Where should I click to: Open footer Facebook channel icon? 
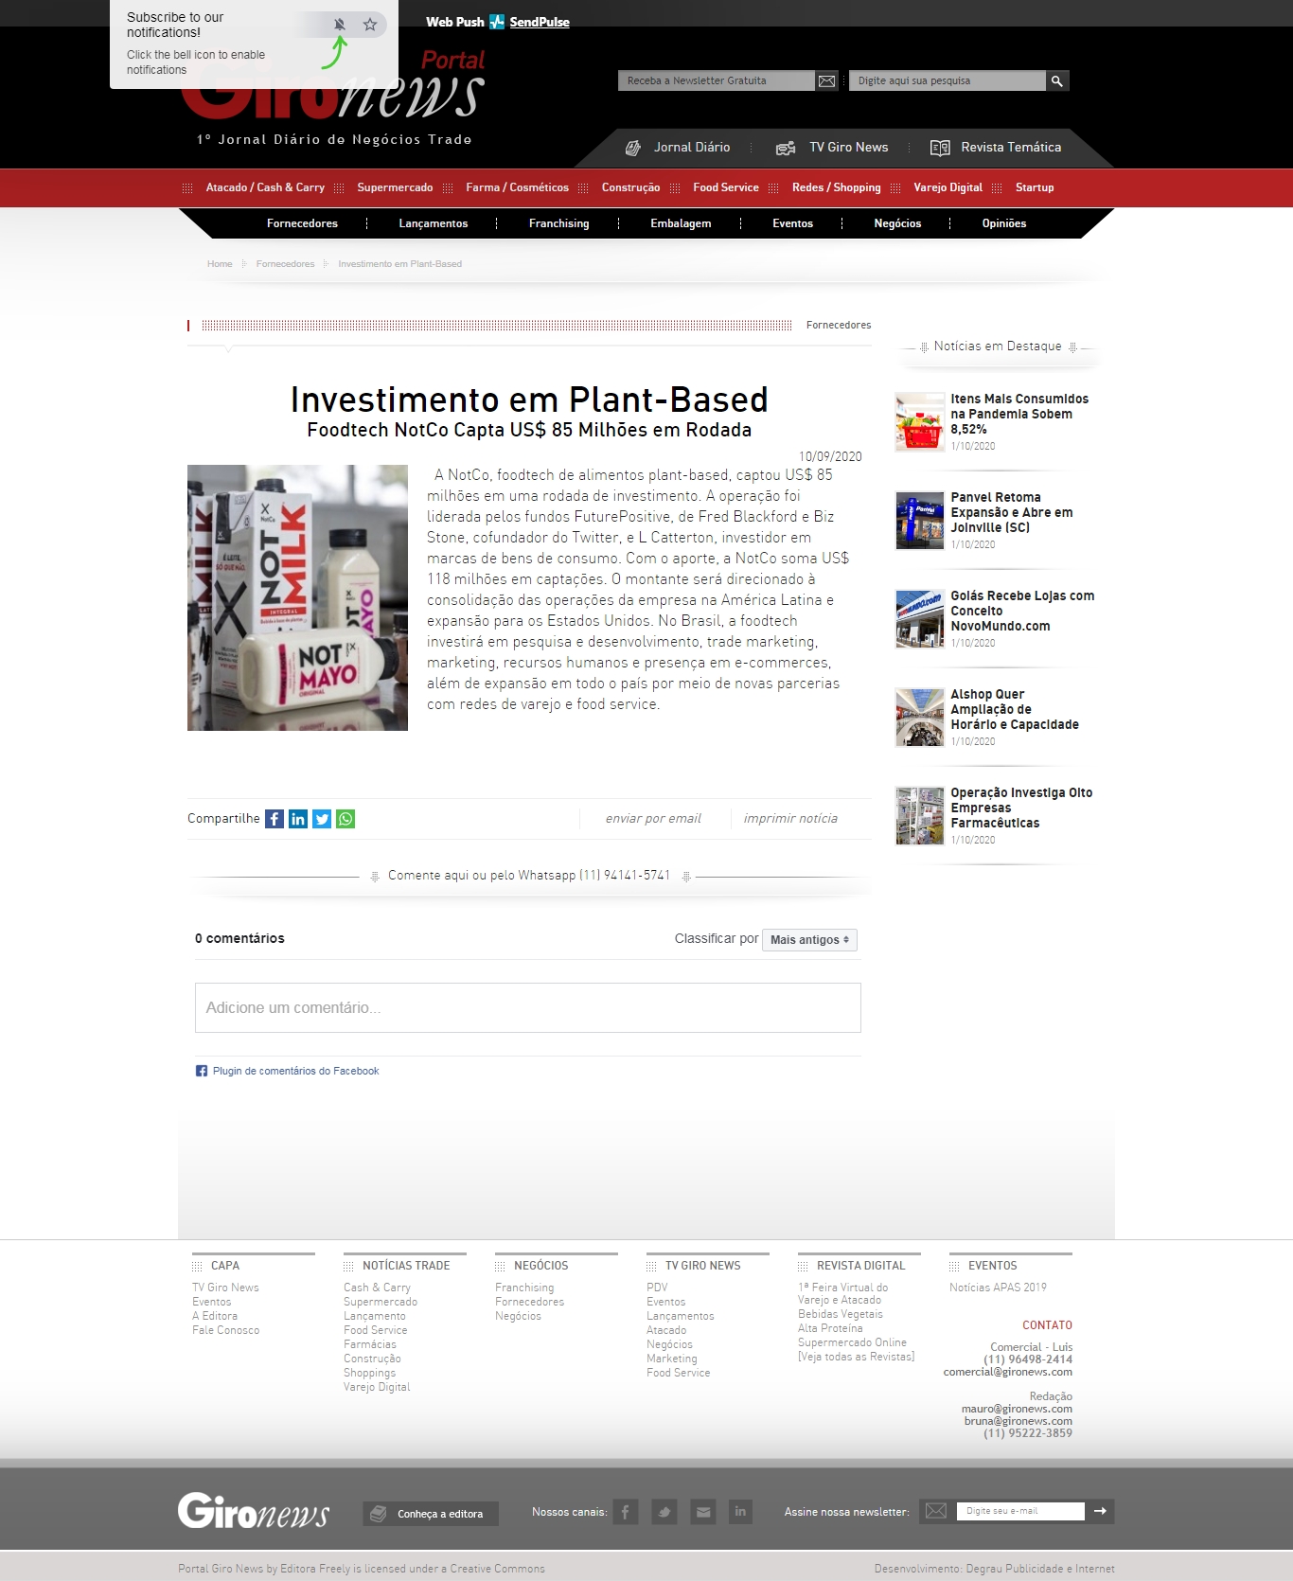click(x=625, y=1512)
